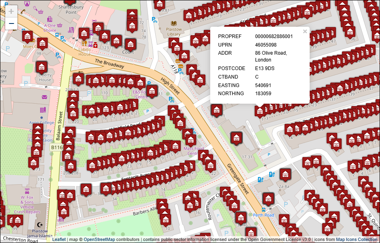Close the property info popup

click(x=305, y=31)
